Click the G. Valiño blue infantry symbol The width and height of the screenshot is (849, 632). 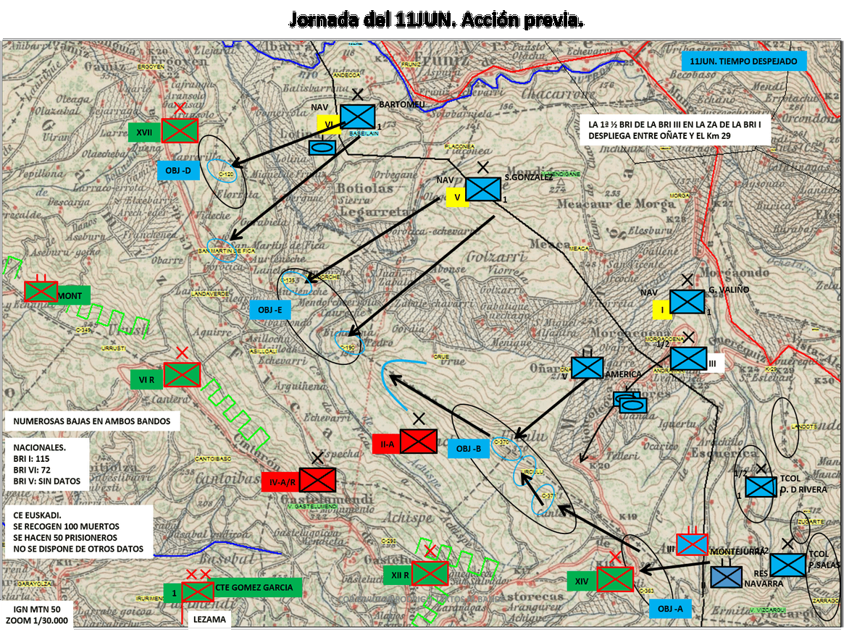point(687,302)
